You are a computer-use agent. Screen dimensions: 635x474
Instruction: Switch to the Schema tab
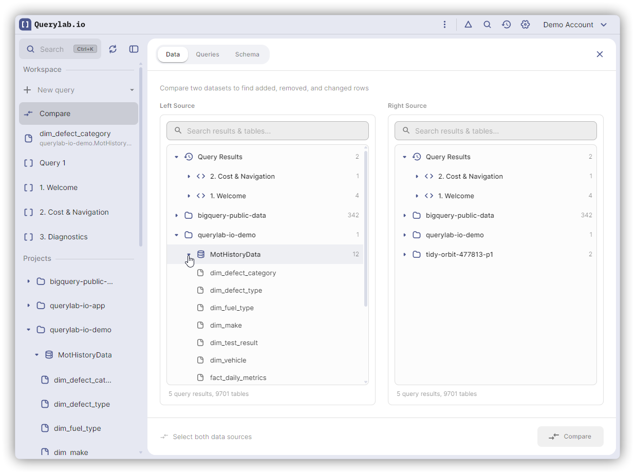247,54
